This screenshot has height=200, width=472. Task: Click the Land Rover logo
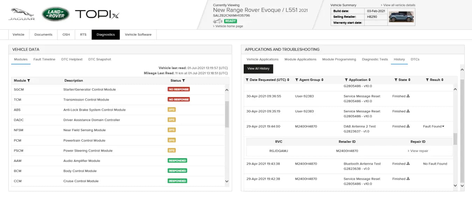point(56,14)
